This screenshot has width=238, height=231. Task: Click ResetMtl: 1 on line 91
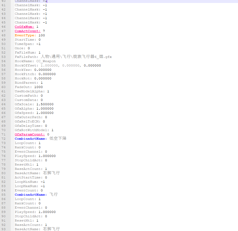tap(27, 221)
